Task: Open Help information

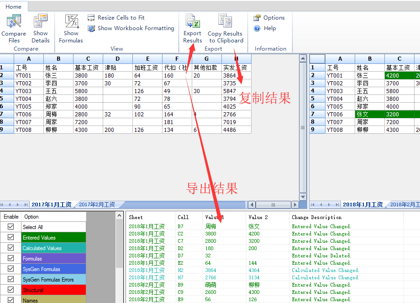Action: [x=265, y=28]
